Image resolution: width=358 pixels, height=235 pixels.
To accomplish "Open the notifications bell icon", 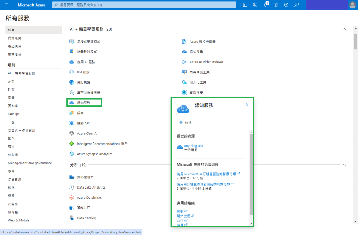I will pyautogui.click(x=266, y=5).
